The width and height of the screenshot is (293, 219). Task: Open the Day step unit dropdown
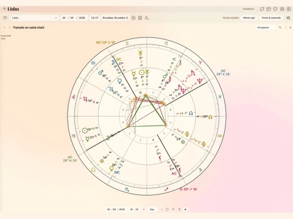[x=152, y=210]
